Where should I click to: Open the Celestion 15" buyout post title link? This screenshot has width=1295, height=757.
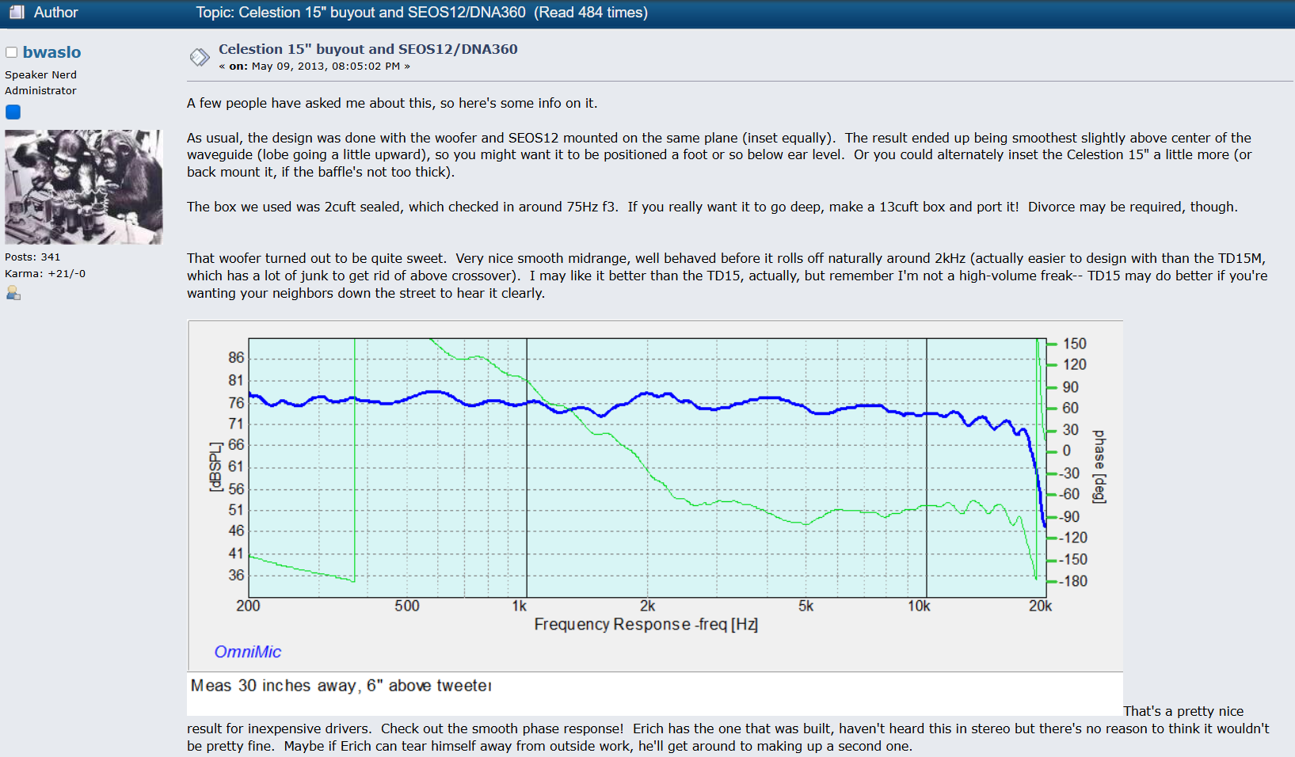click(x=368, y=49)
